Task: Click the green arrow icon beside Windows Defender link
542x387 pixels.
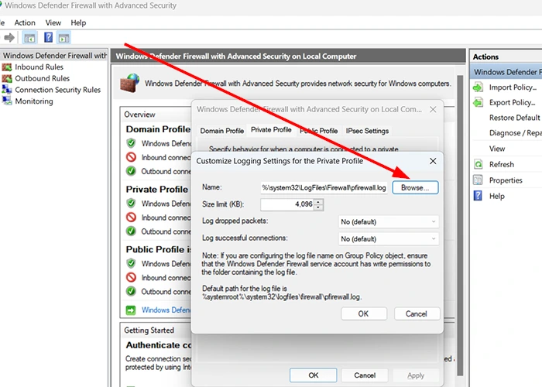Action: tap(131, 310)
